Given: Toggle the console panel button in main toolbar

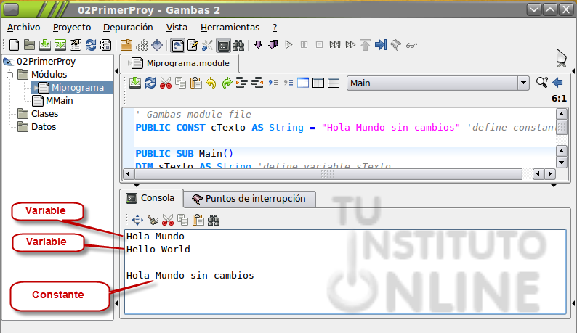Looking at the screenshot, I should click(x=223, y=45).
